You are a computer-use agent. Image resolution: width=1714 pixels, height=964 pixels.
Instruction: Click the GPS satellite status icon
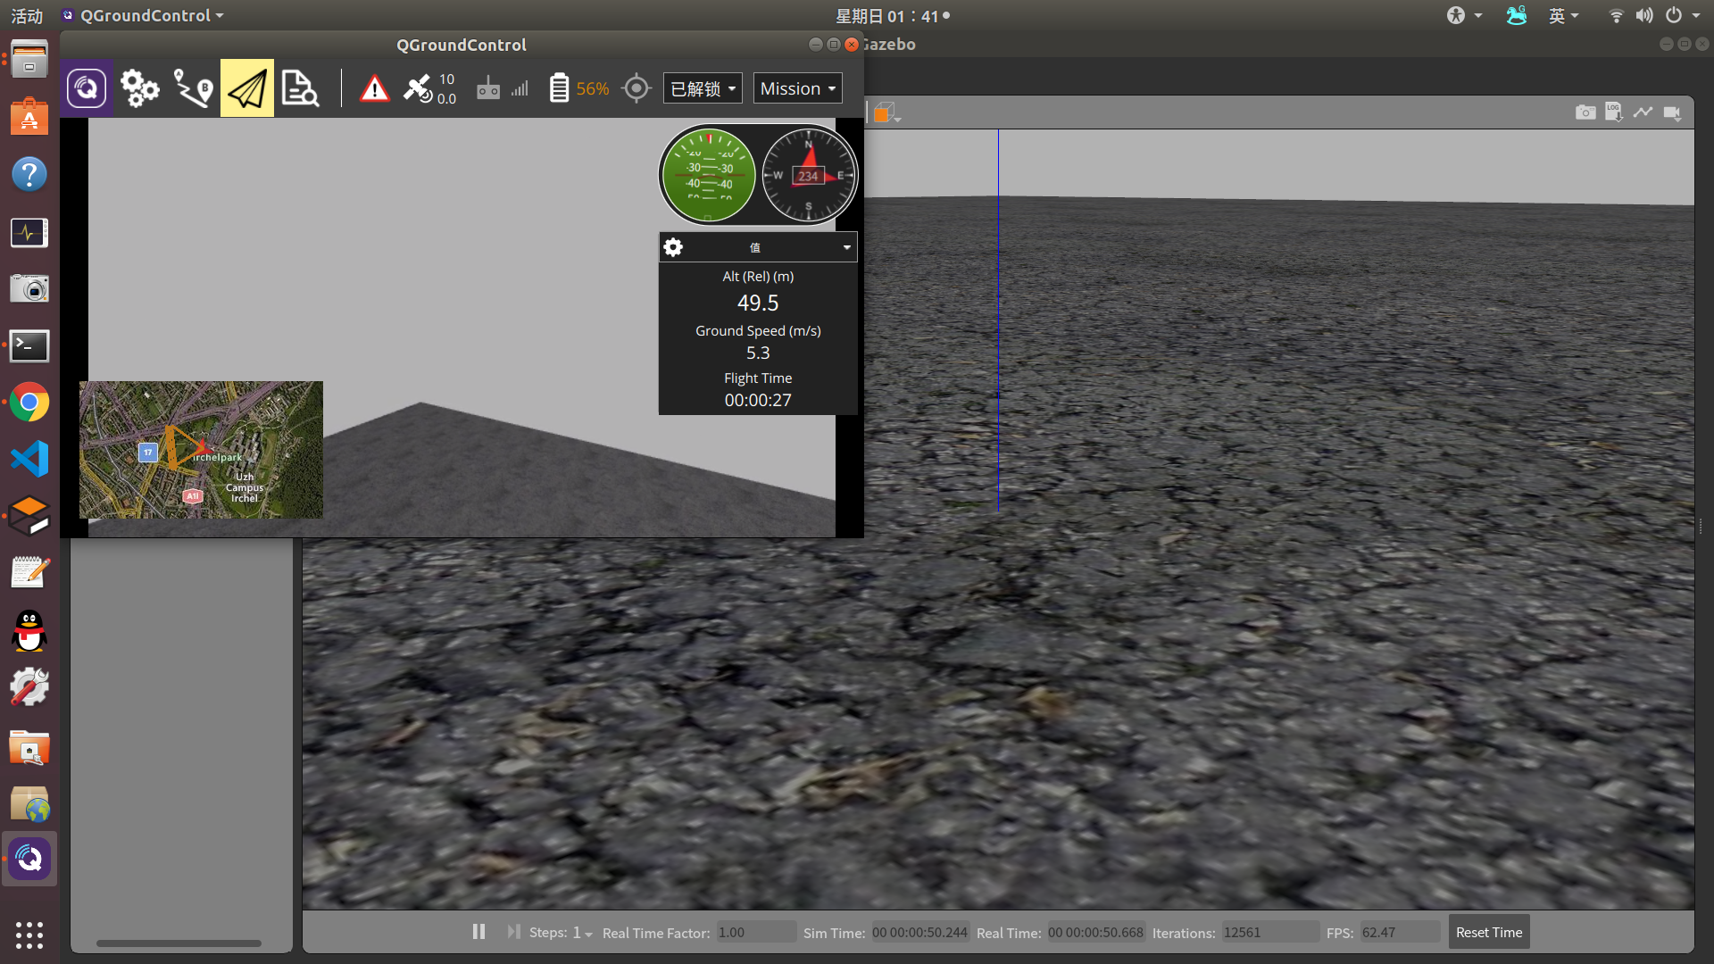coord(418,88)
